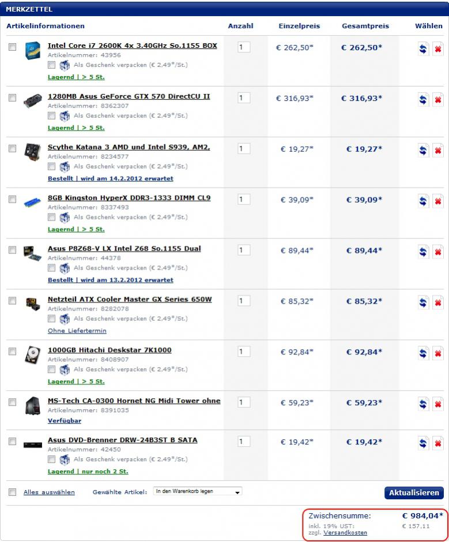Delete the Scythe Katana 3 cooler row

pyautogui.click(x=438, y=151)
